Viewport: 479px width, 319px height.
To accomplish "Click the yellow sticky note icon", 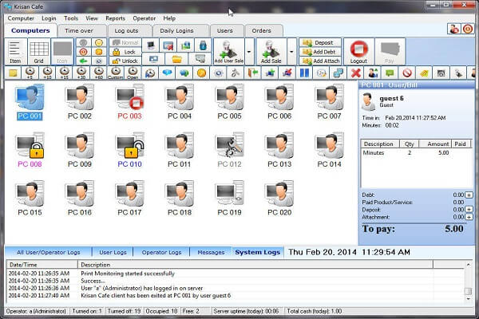I will coord(13,73).
